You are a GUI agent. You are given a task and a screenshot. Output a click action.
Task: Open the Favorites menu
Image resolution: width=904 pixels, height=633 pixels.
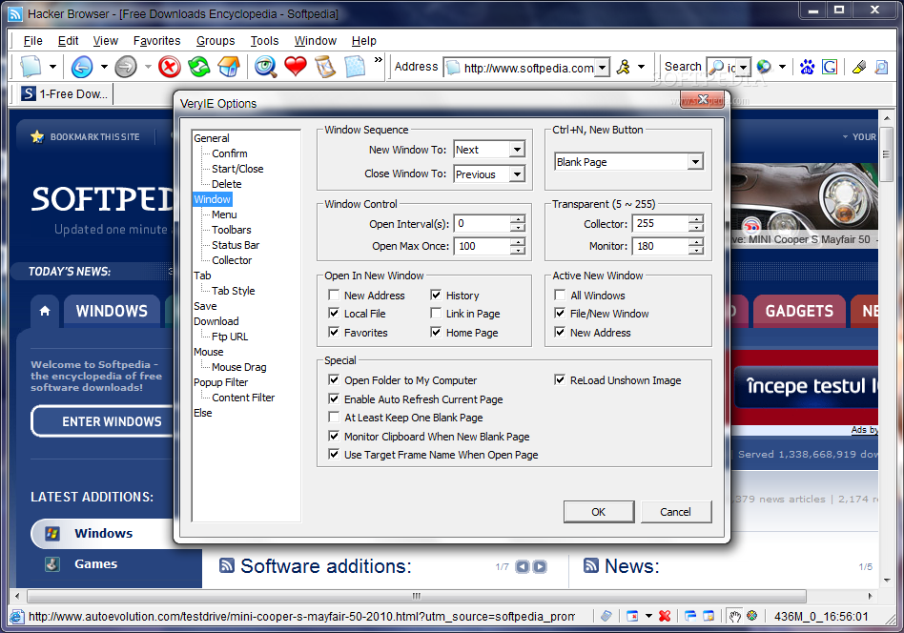pos(156,41)
